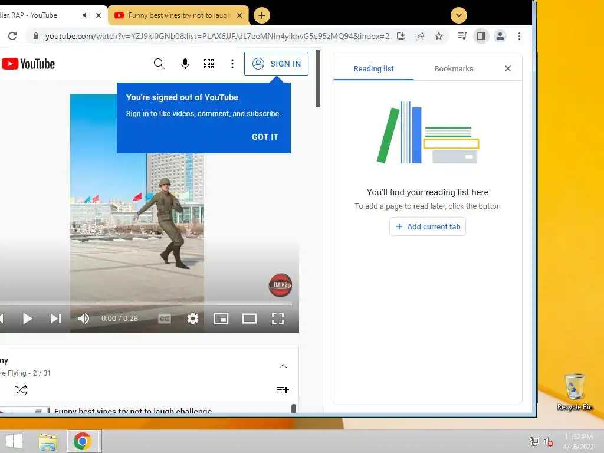Open the tab search dropdown arrow
Viewport: 604px width, 453px height.
[459, 15]
